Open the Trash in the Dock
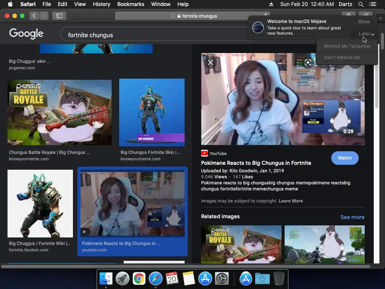Viewport: 385px width, 289px height. click(x=279, y=279)
